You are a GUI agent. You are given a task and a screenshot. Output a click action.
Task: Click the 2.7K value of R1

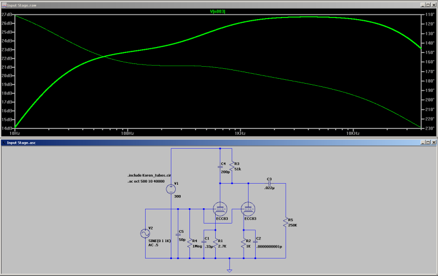tap(222, 246)
